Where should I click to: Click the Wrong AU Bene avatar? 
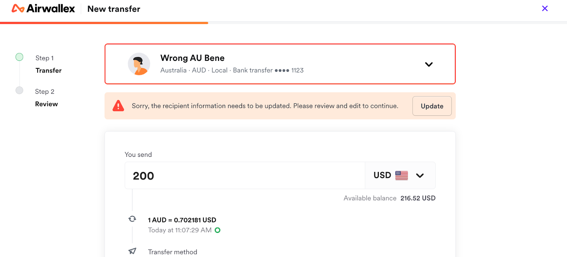(139, 64)
